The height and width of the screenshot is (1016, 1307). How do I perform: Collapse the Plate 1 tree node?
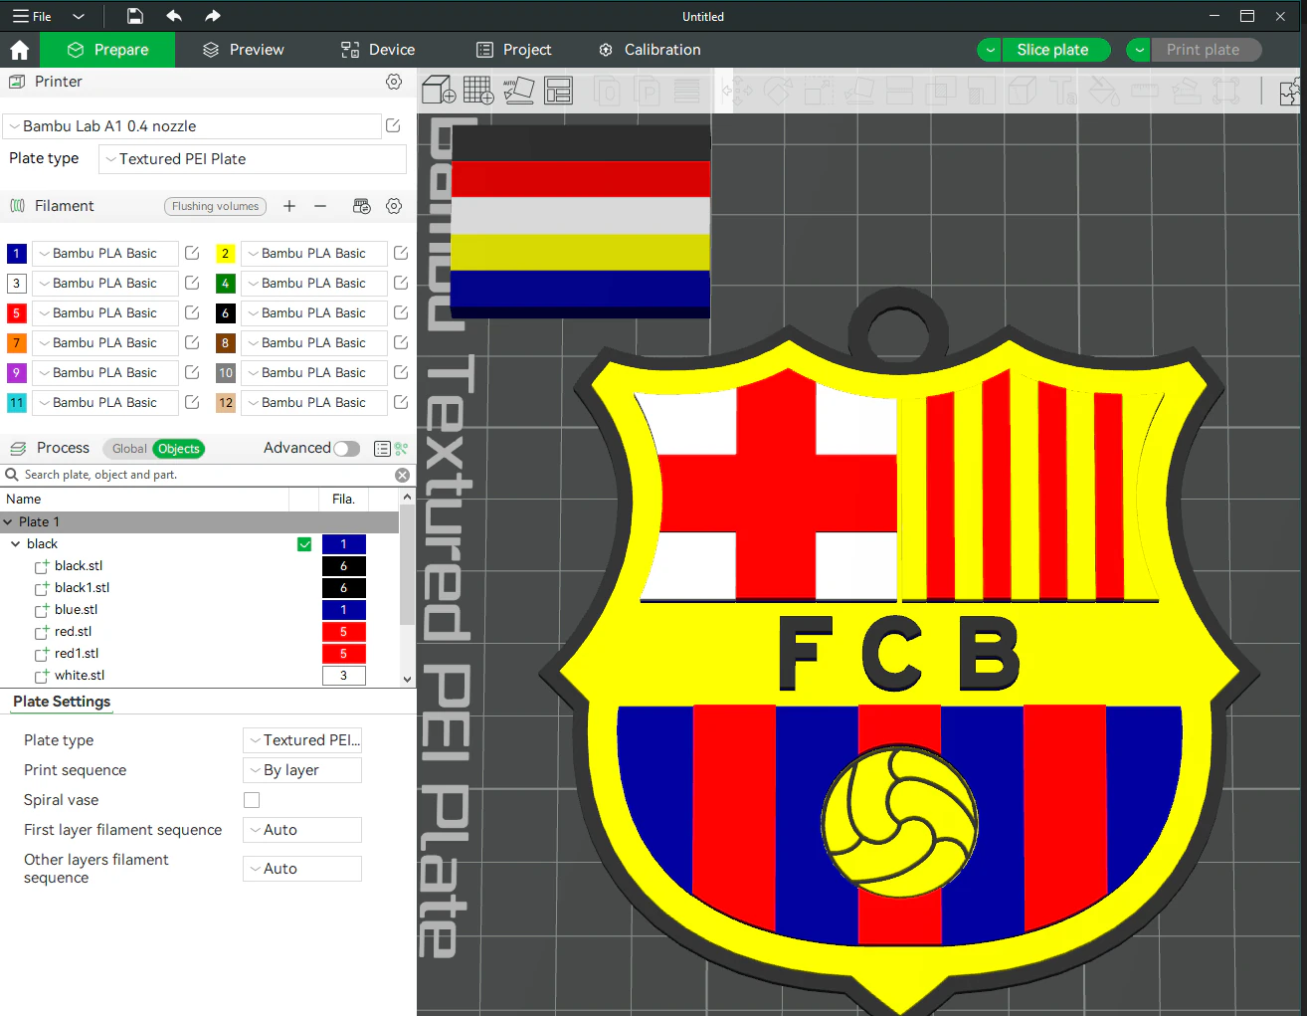click(8, 522)
